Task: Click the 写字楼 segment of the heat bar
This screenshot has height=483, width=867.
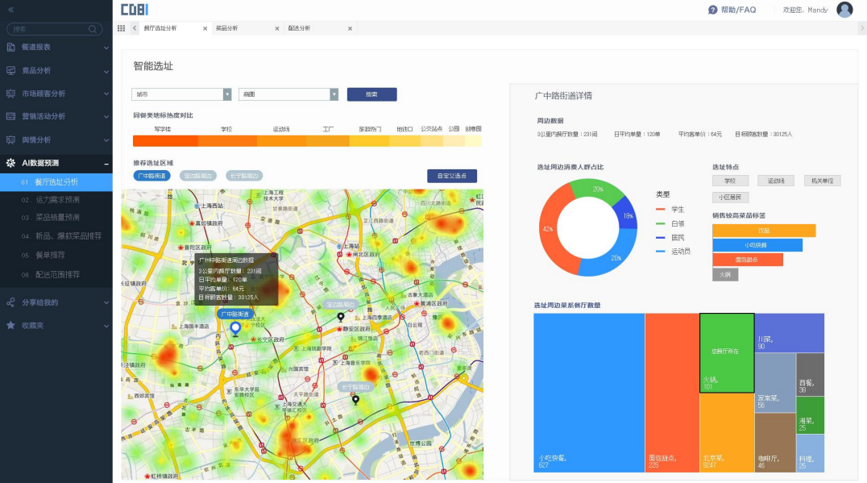Action: [164, 140]
